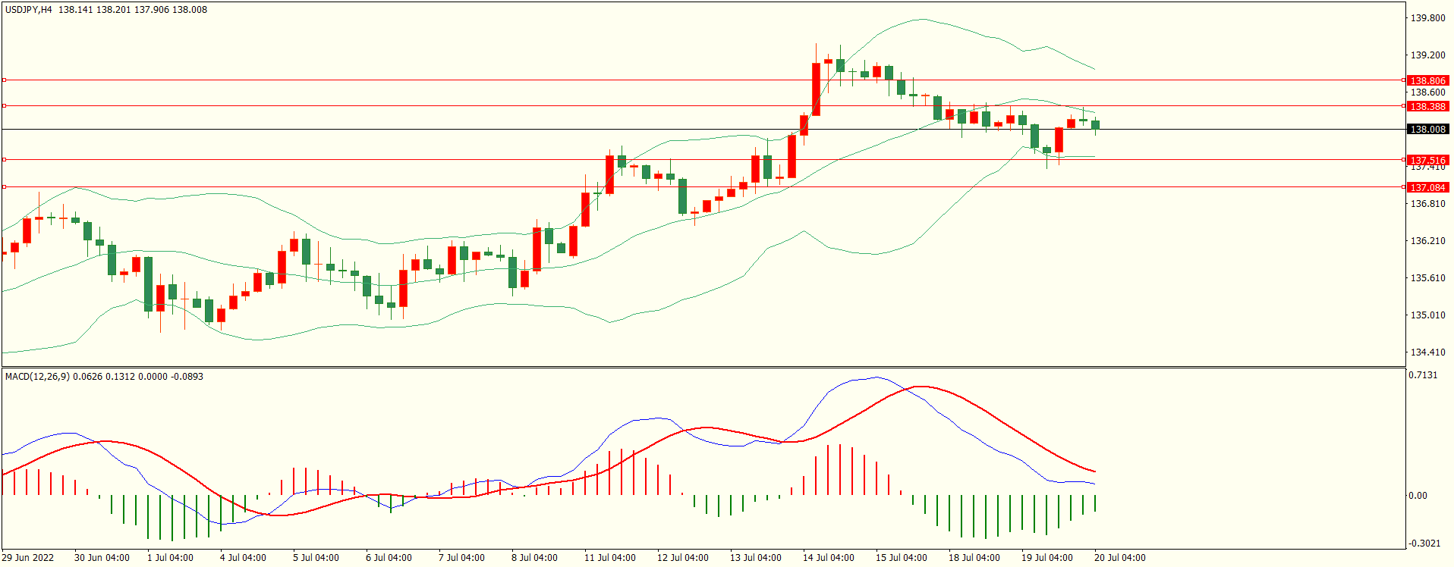1454x567 pixels.
Task: Click the -0.3021 MACD scale value
Action: click(x=1423, y=544)
